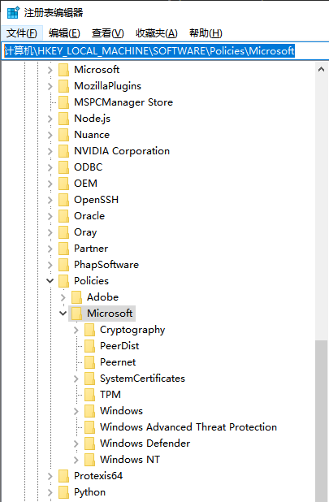Screen dimensions: 329x502
Task: Expand the SystemCertificates key
Action: pos(76,379)
